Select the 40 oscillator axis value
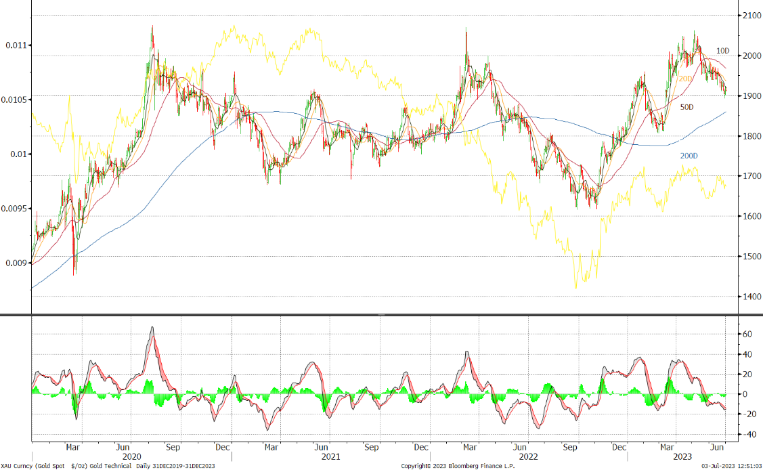Viewport: 763px width, 470px height. click(x=747, y=354)
